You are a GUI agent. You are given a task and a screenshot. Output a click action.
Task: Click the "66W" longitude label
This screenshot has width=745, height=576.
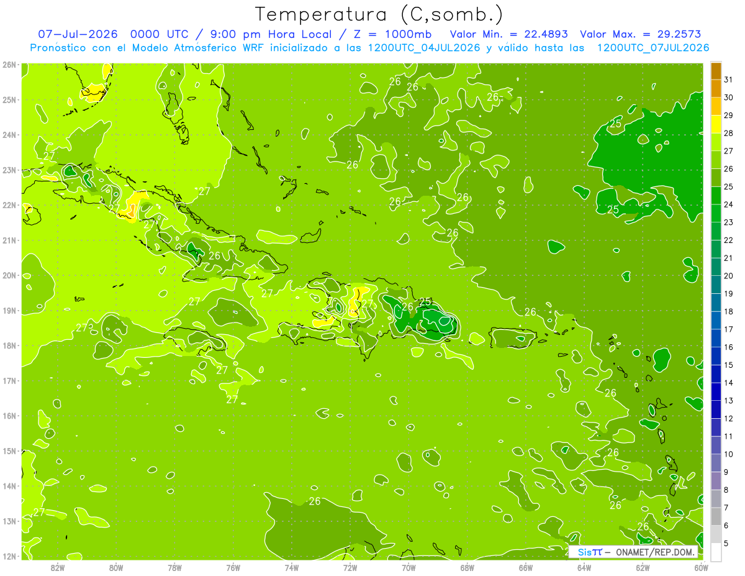click(526, 567)
